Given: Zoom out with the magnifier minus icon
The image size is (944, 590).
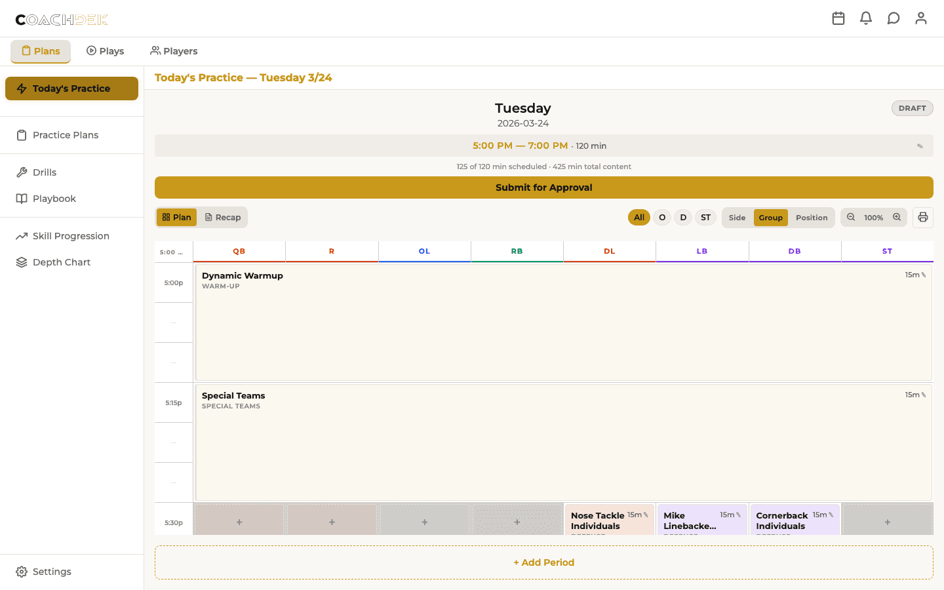Looking at the screenshot, I should (x=851, y=217).
